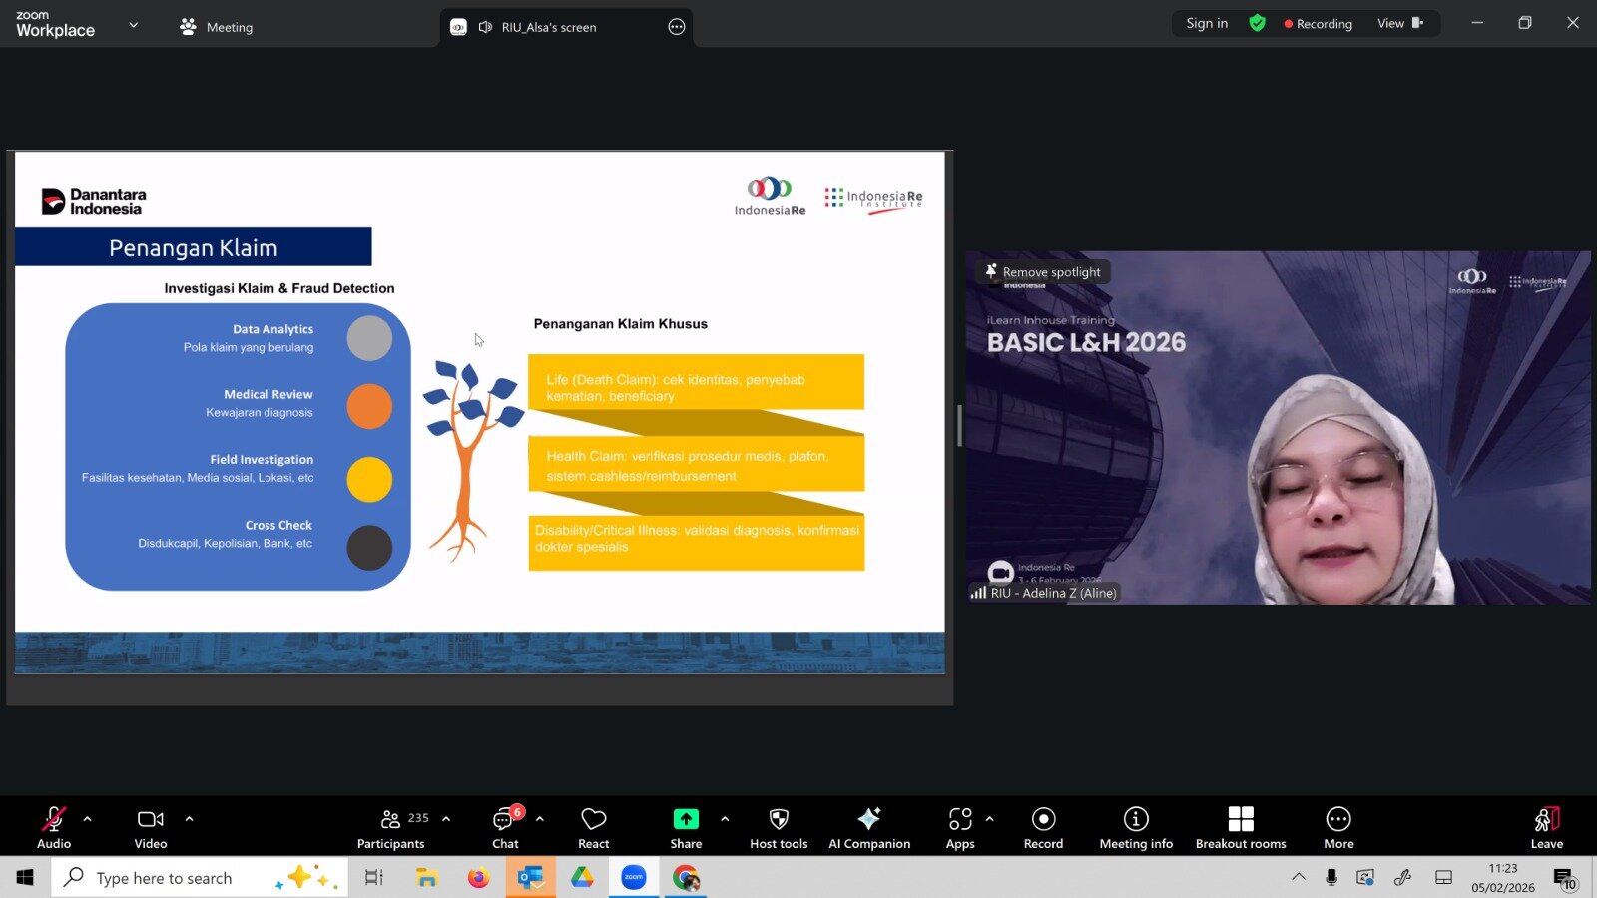Image resolution: width=1597 pixels, height=898 pixels.
Task: Open the Chat panel
Action: 505,827
